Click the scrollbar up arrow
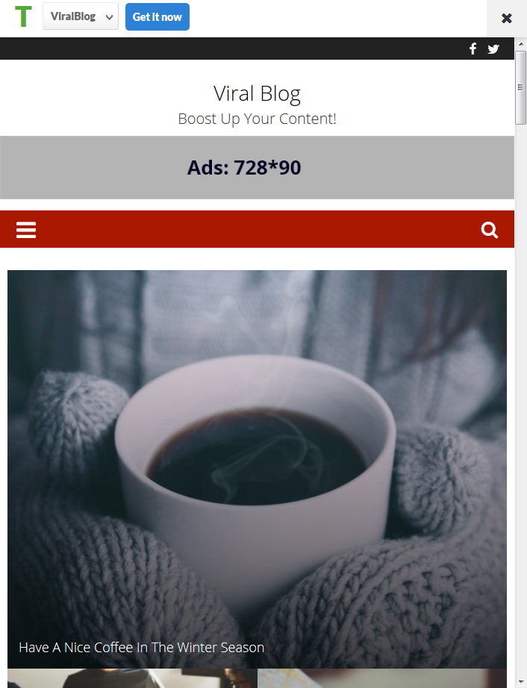The width and height of the screenshot is (527, 688). (520, 44)
